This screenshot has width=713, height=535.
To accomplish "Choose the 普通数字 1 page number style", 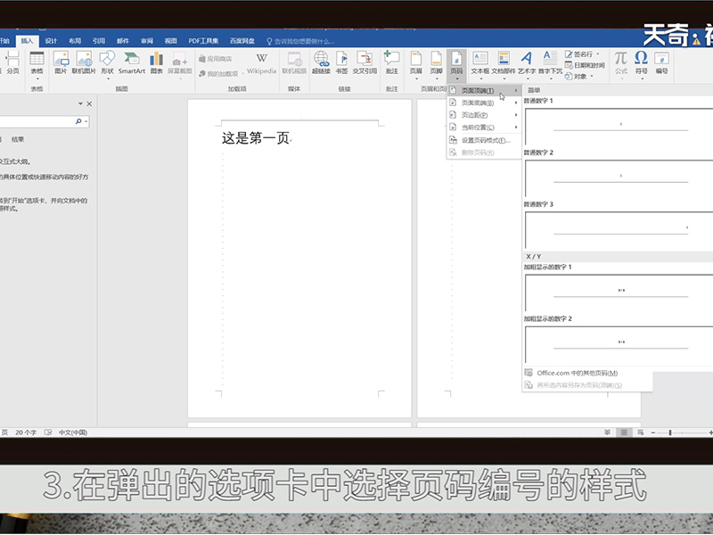I will click(x=619, y=126).
